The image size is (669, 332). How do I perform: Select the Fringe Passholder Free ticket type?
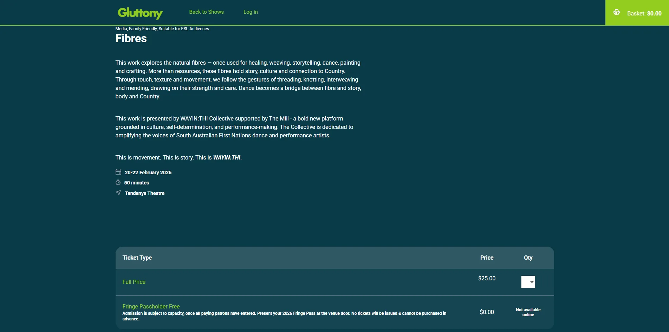pyautogui.click(x=151, y=306)
